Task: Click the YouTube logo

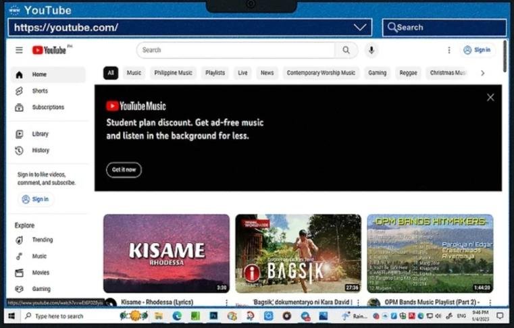Action: (x=49, y=50)
